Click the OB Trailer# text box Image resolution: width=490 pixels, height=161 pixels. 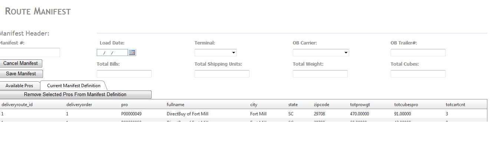point(418,53)
